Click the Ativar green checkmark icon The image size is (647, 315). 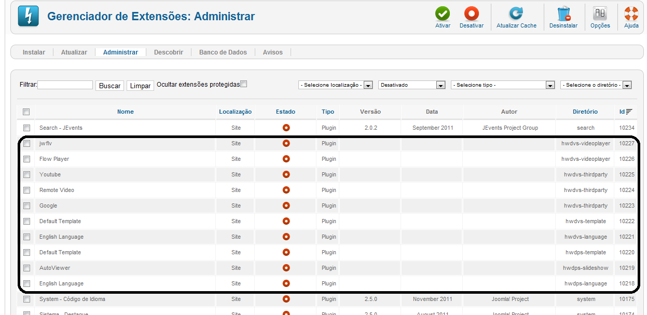click(x=443, y=14)
